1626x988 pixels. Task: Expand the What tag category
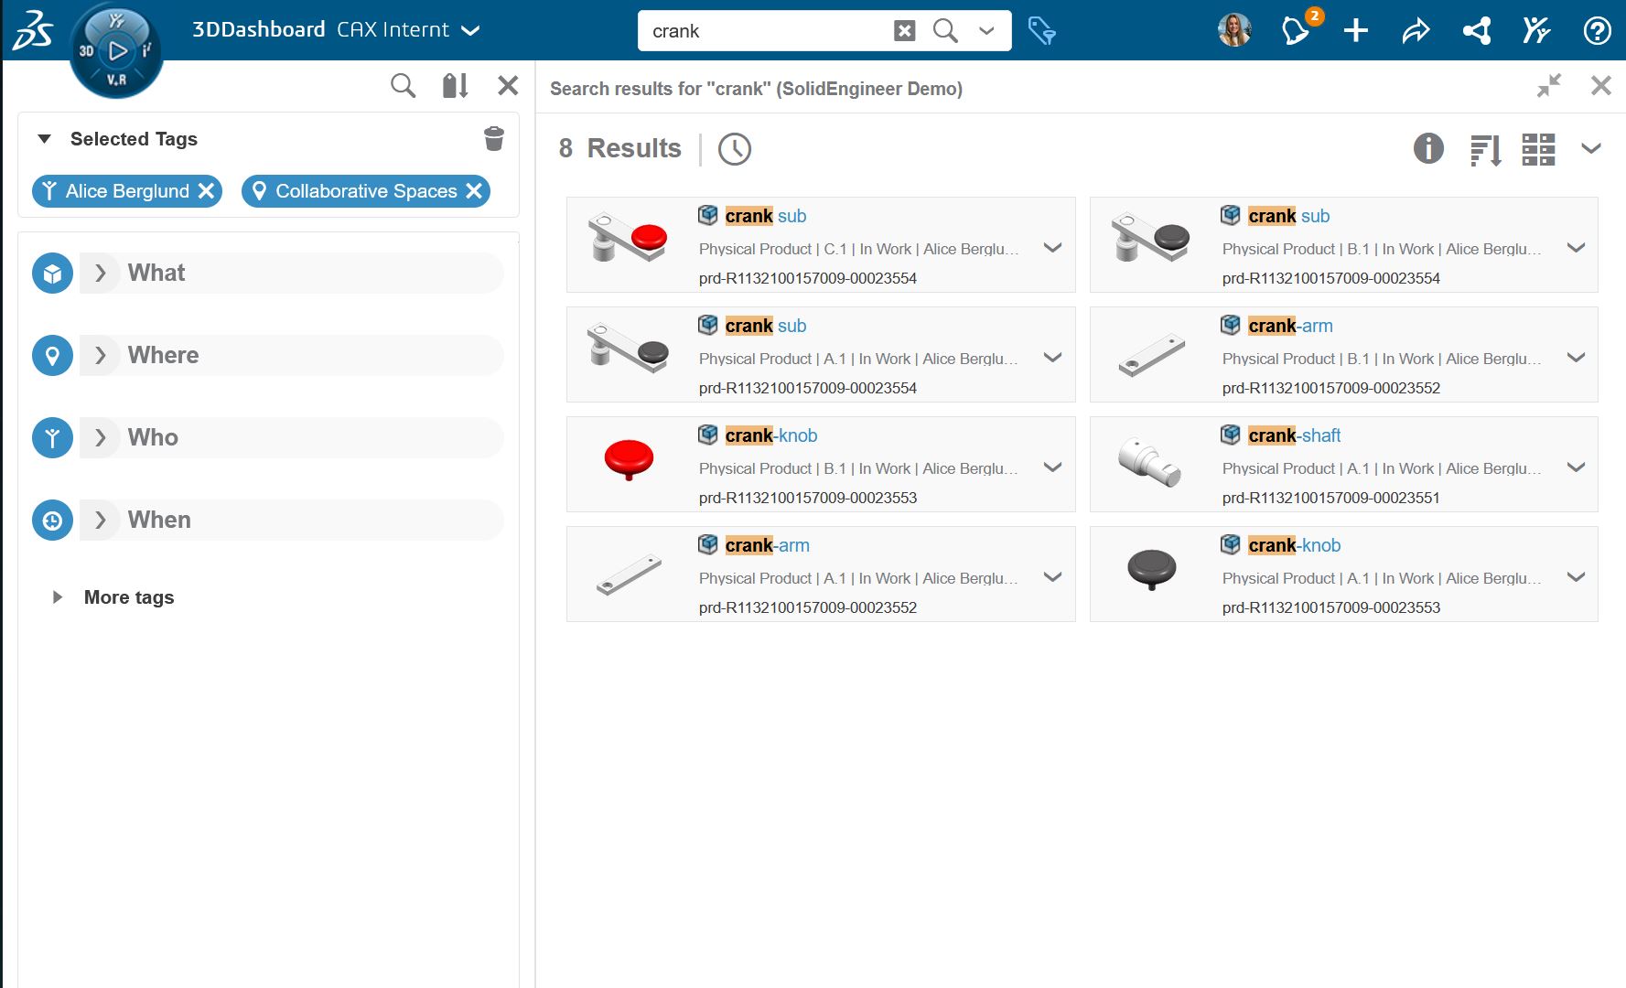click(x=101, y=274)
